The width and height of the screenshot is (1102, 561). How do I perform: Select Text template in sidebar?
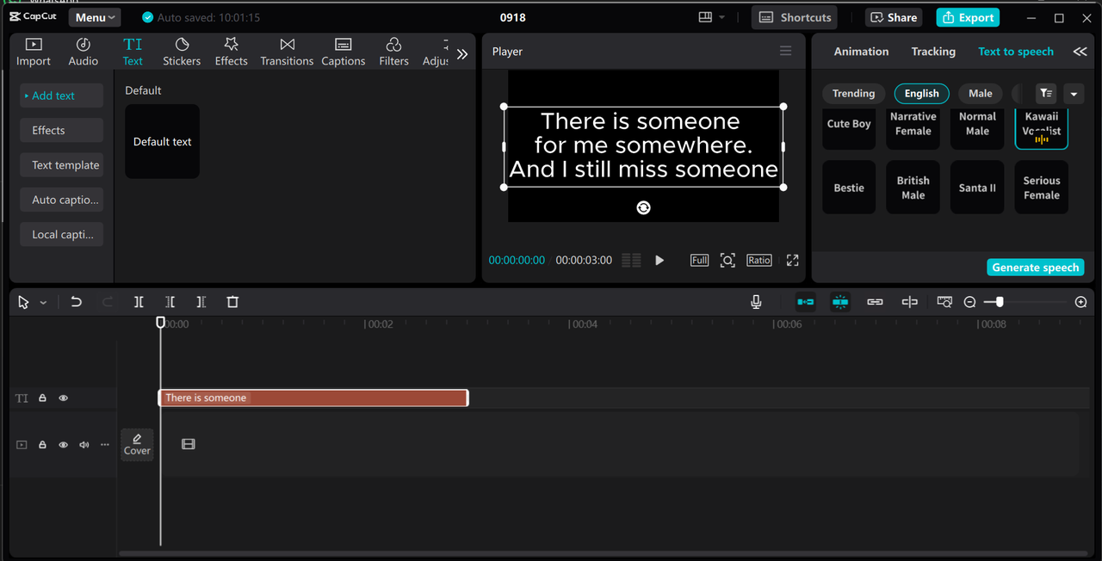click(x=61, y=165)
